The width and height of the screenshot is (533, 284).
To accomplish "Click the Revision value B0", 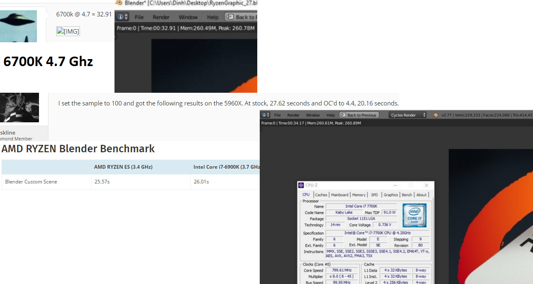I will point(421,245).
